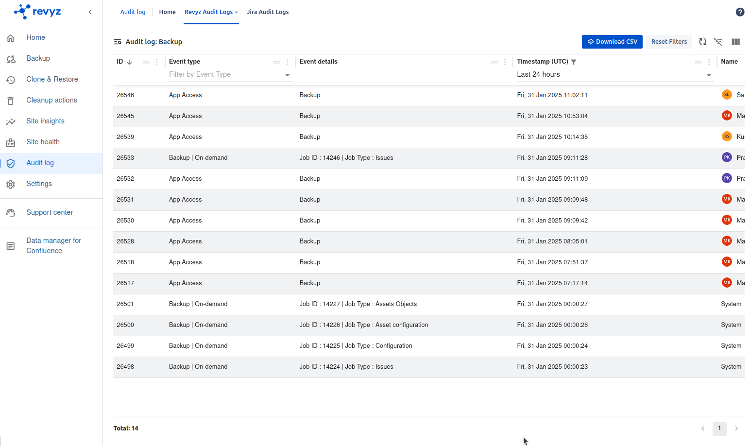Open Data manager for Confluence
This screenshot has height=446, width=750.
pos(53,245)
